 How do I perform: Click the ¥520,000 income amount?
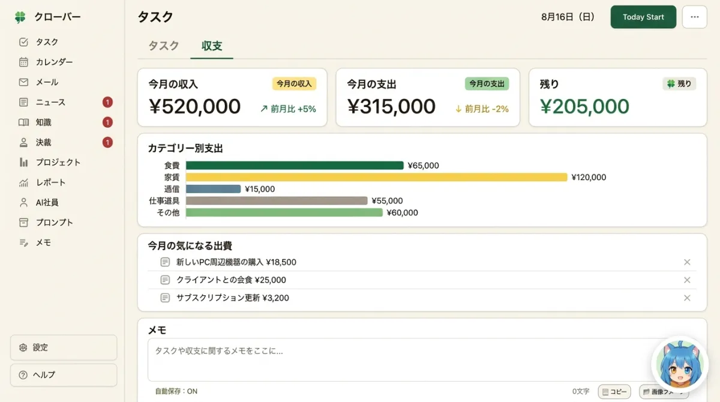click(194, 107)
